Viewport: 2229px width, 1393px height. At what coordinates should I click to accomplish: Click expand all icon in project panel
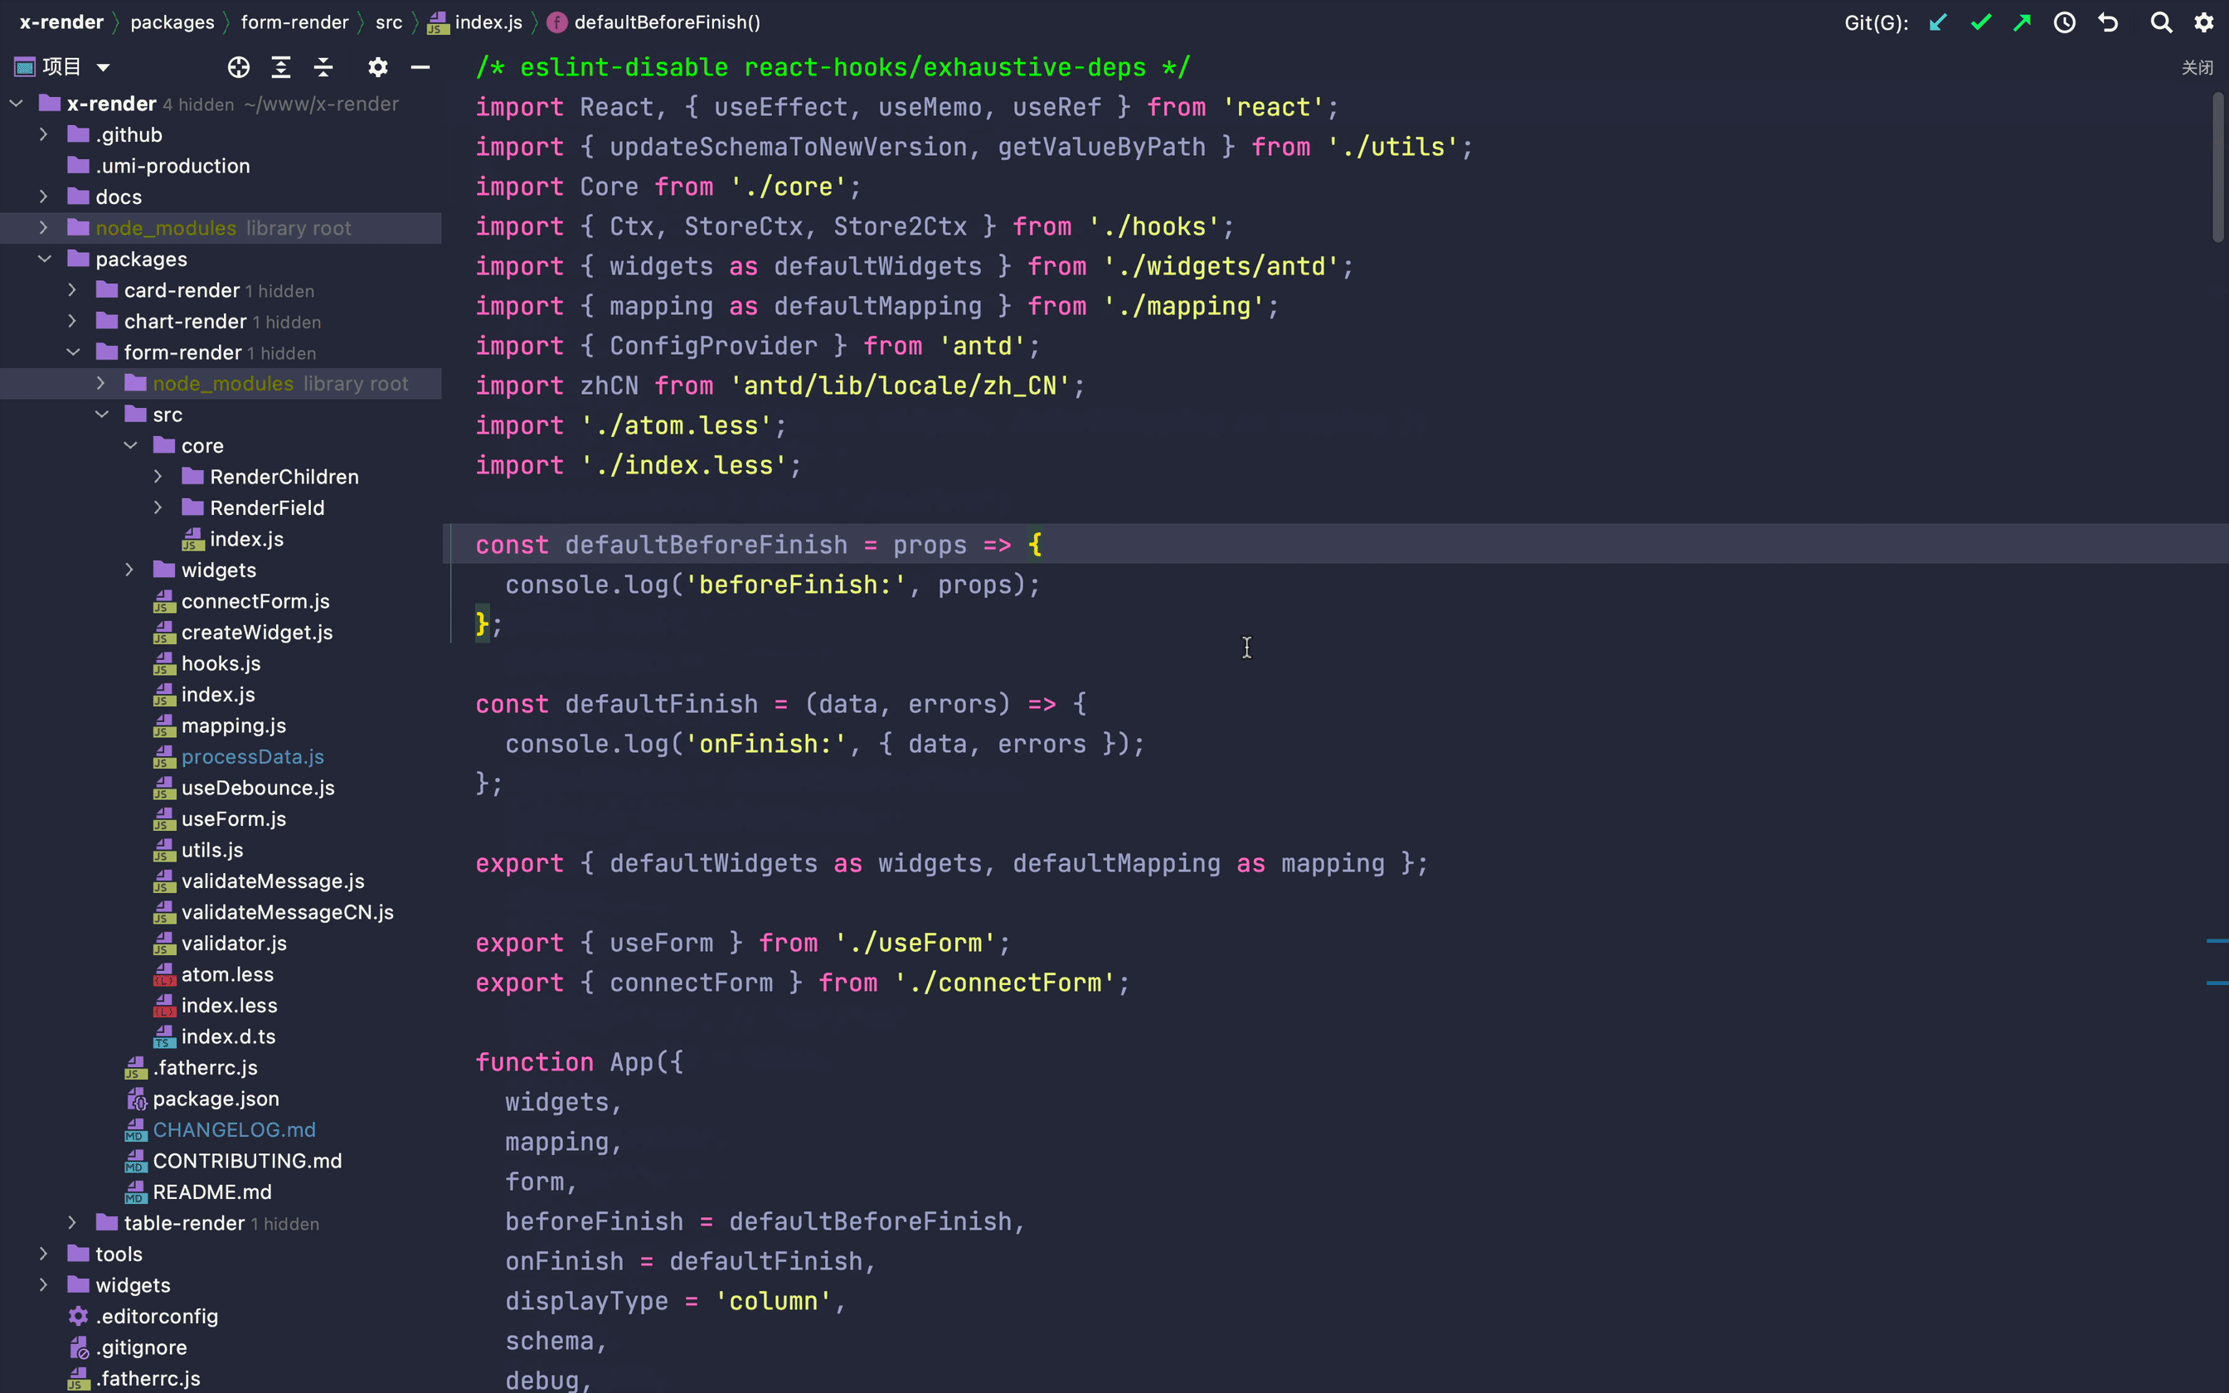click(x=281, y=66)
